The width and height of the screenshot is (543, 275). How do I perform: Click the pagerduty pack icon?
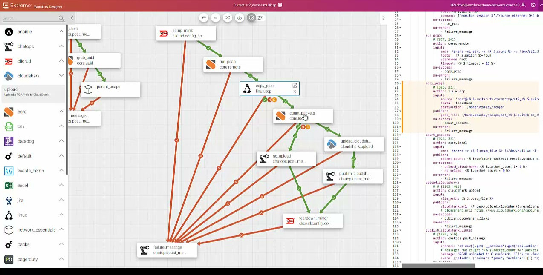coord(9,259)
